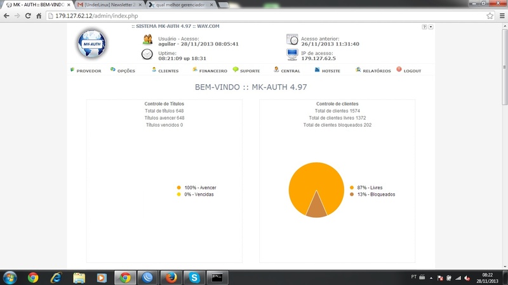Viewport: 508px width, 285px height.
Task: Open Windows Explorer folder from the taskbar
Action: click(x=79, y=278)
